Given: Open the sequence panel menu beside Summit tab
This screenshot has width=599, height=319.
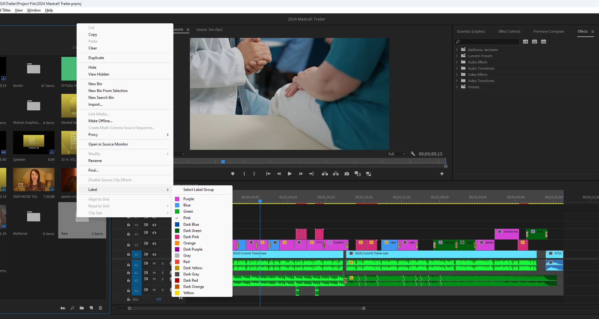Looking at the screenshot, I should tap(188, 30).
